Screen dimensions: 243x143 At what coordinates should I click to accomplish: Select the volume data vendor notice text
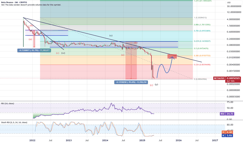coord(31,5)
